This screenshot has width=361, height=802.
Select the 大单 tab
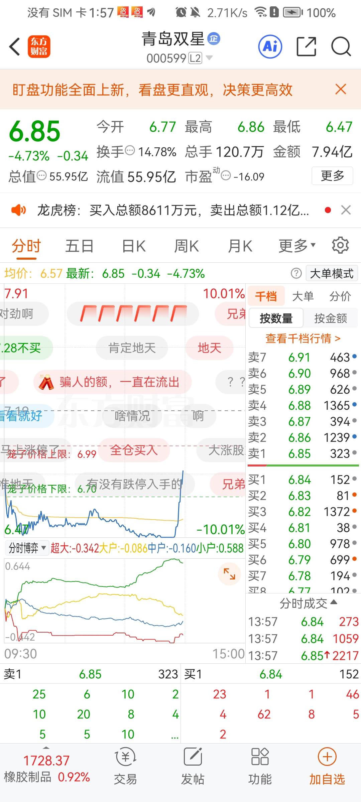click(x=303, y=296)
